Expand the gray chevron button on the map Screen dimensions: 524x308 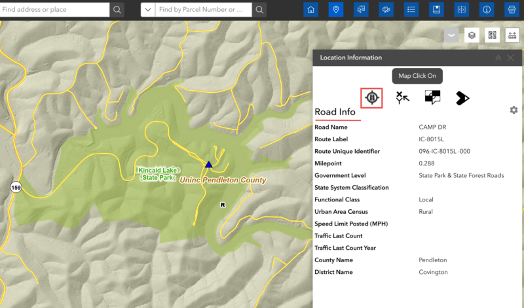click(x=451, y=35)
